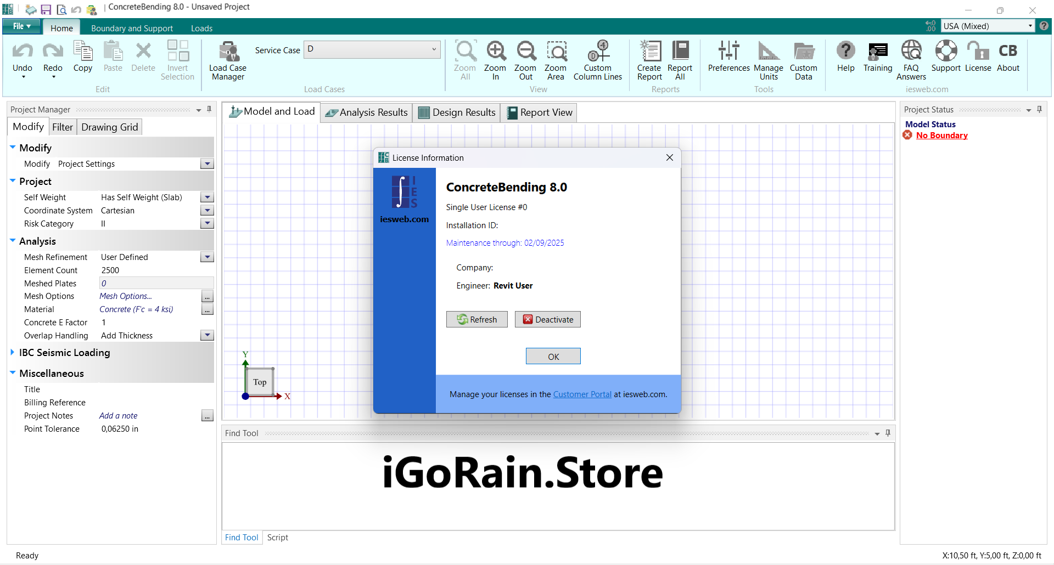Open Custom Column Lines tool
This screenshot has height=565, width=1054.
tap(598, 60)
